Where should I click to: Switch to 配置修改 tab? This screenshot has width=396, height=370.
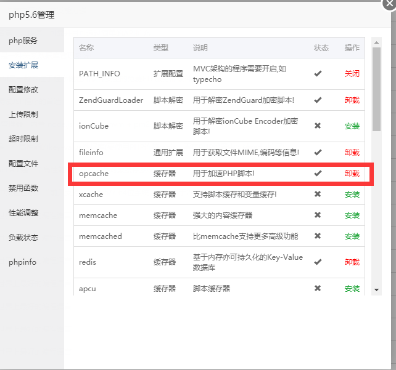pyautogui.click(x=32, y=89)
